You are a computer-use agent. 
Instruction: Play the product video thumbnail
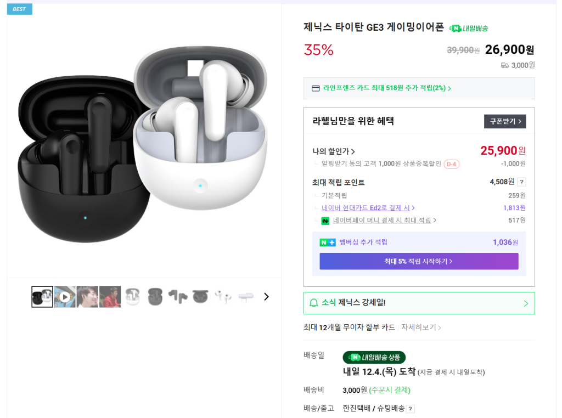[x=65, y=297]
